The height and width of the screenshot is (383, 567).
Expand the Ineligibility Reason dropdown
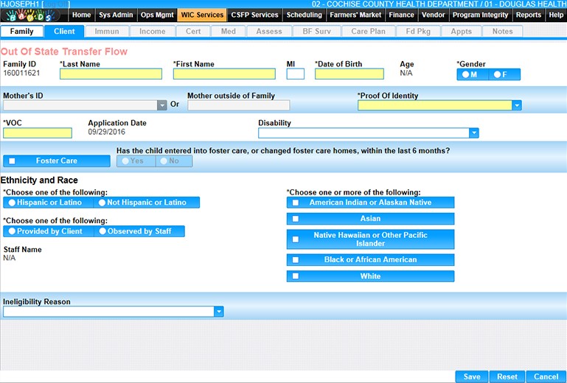218,312
